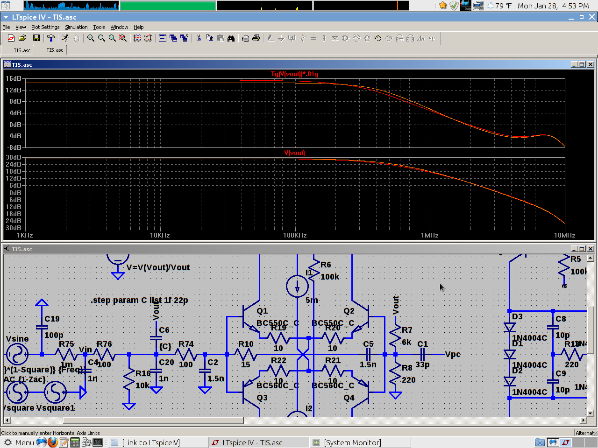Click the LTspice IV - TIS.asc taskbar button
598x448 pixels.
coord(259,442)
